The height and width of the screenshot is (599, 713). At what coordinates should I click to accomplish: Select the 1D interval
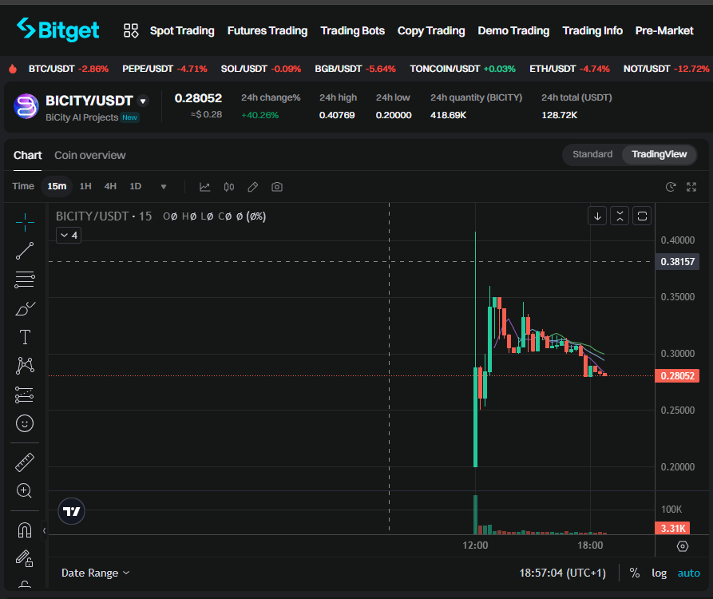(135, 186)
